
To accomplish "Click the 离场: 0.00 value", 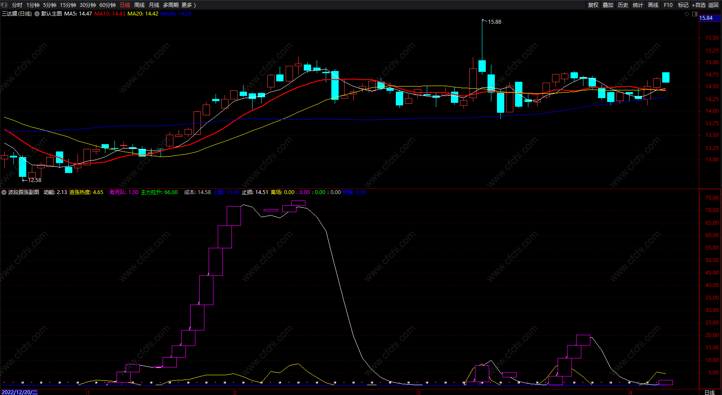I will coord(283,192).
